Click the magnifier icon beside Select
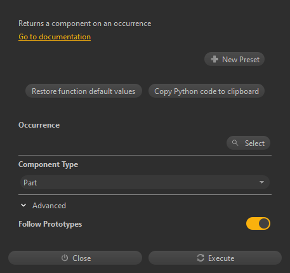Image resolution: width=290 pixels, height=273 pixels. (235, 143)
